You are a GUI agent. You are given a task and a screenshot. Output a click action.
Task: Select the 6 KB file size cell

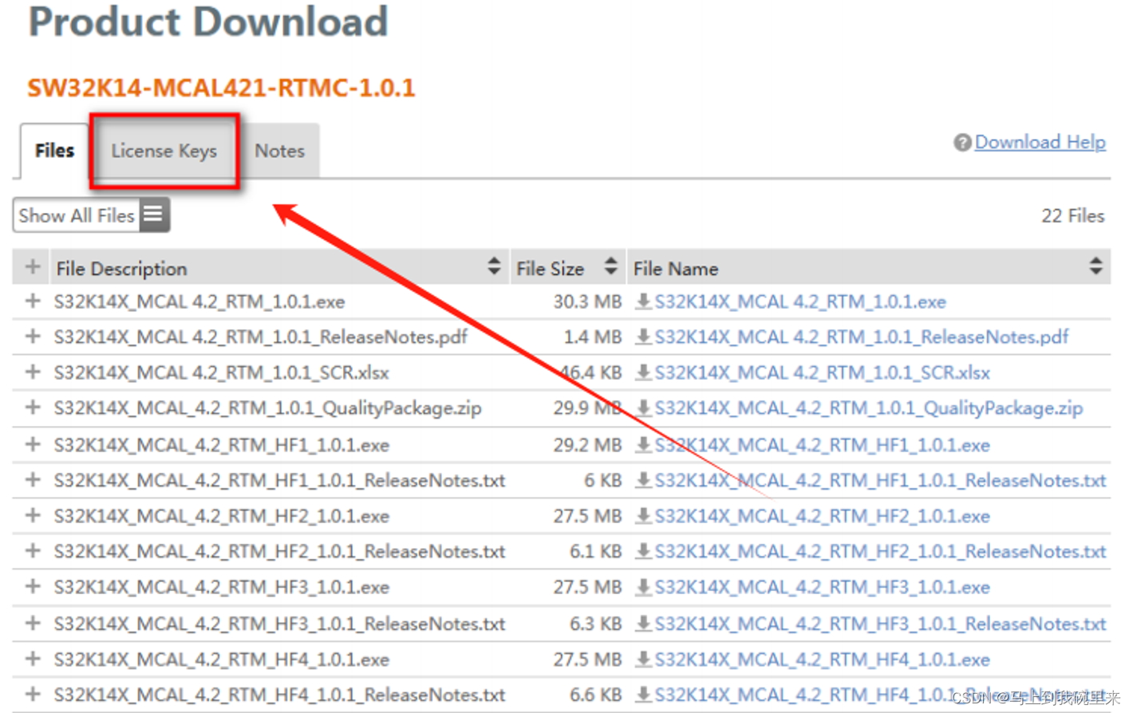(603, 480)
